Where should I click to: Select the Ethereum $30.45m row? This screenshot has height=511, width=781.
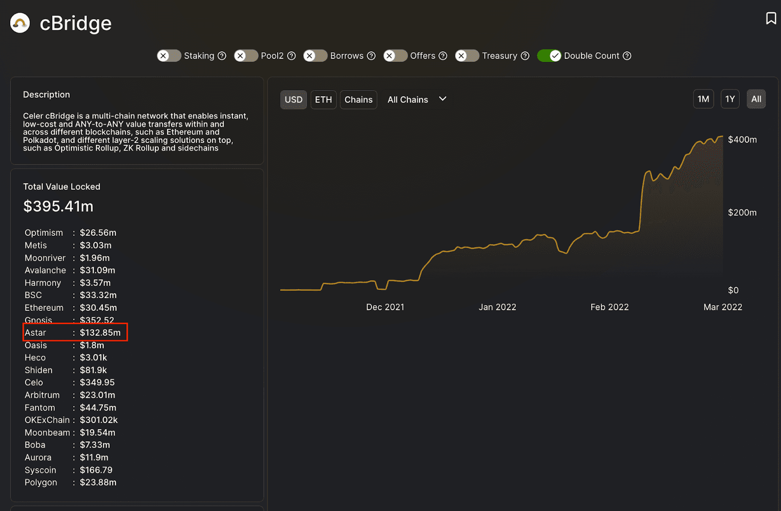71,308
